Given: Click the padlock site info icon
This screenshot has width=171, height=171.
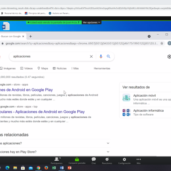Looking at the screenshot, I should [x=3, y=44].
